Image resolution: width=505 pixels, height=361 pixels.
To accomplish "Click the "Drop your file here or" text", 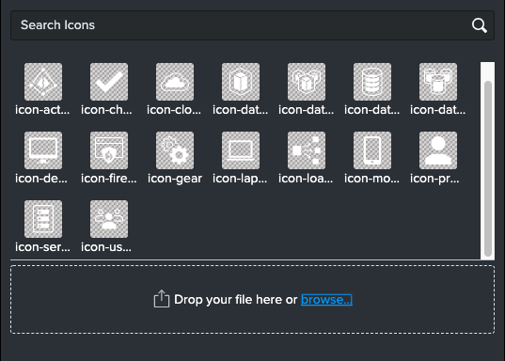I will pyautogui.click(x=235, y=300).
